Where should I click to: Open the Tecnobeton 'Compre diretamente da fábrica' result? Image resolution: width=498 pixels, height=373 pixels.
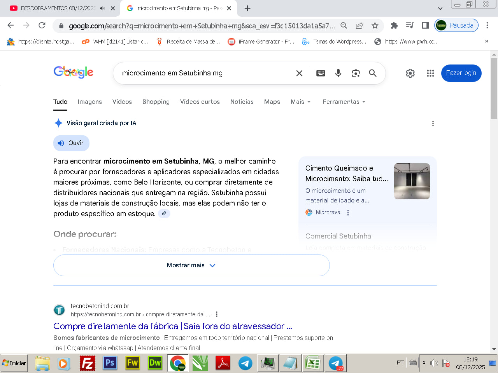click(x=172, y=326)
